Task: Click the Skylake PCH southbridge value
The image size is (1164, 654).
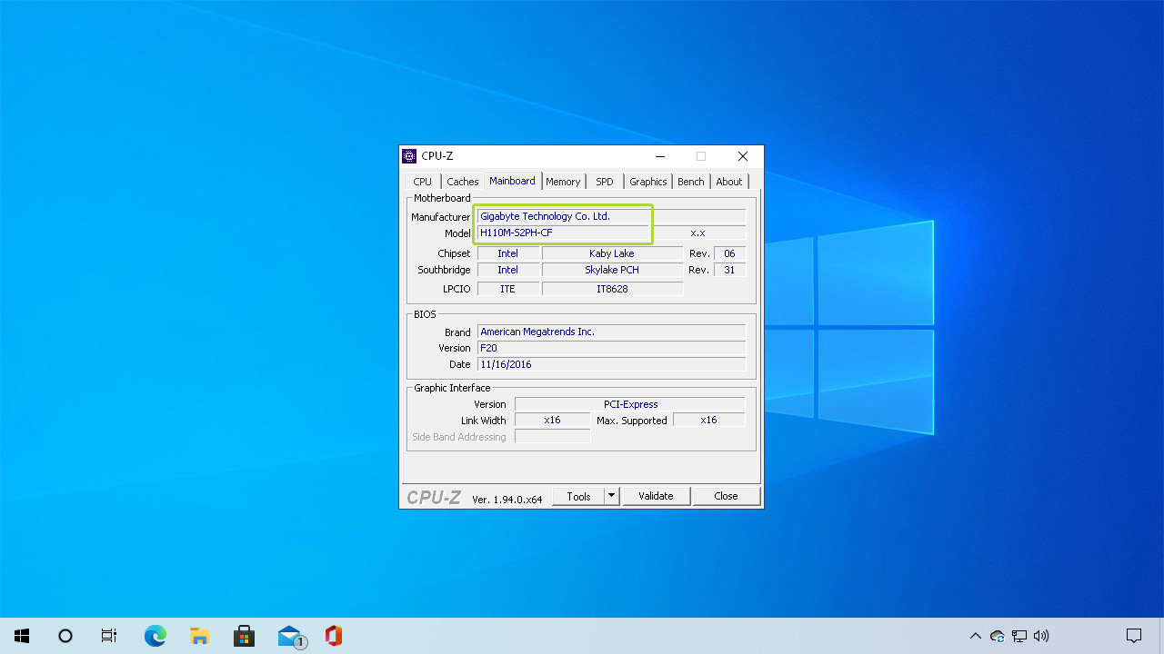Action: click(x=612, y=270)
